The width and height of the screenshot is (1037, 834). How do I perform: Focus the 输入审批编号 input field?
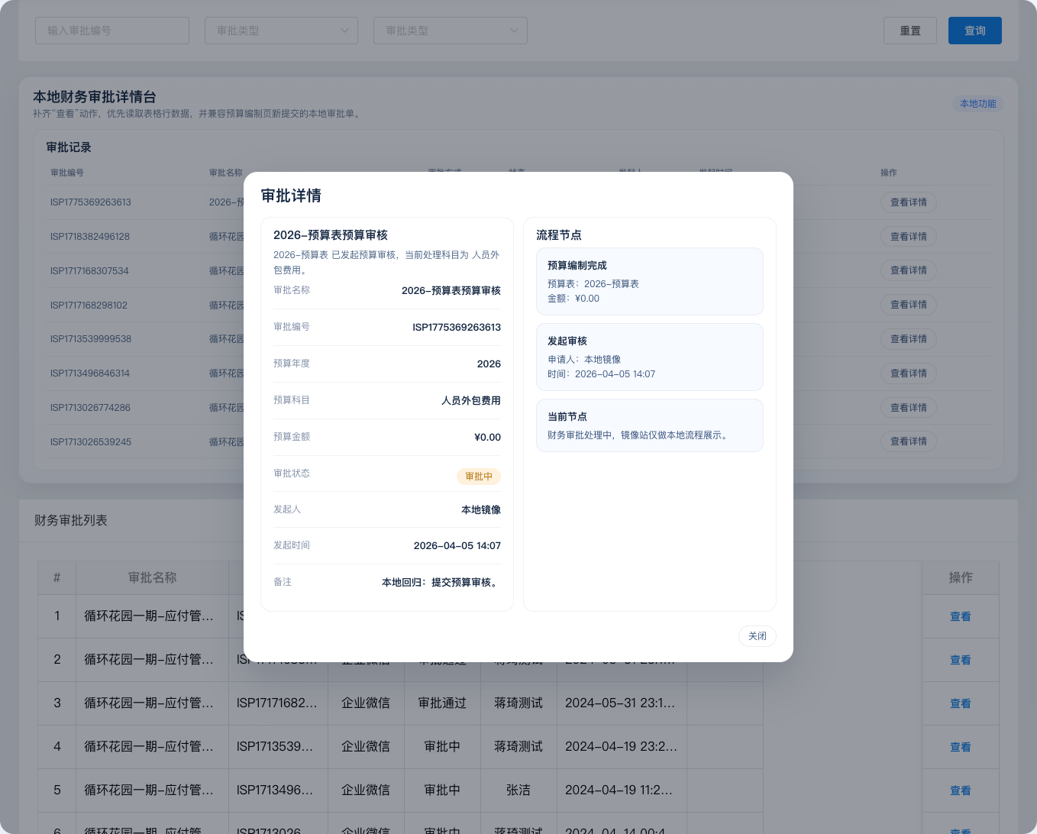pos(112,31)
